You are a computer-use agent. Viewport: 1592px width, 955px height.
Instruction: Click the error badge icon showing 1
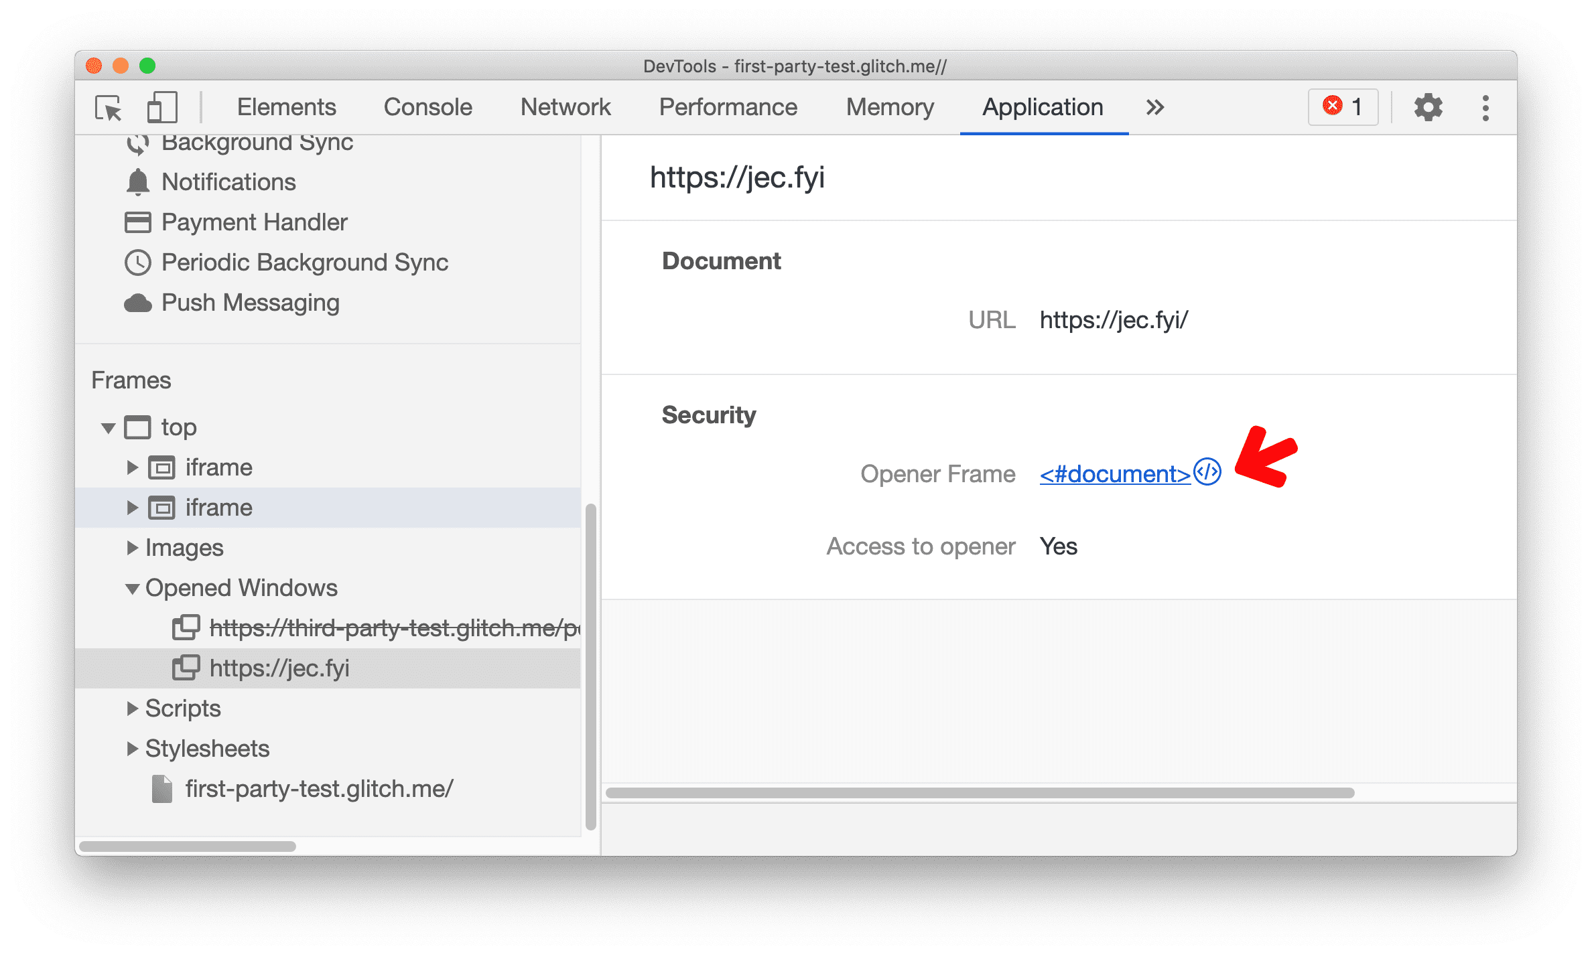click(1345, 106)
